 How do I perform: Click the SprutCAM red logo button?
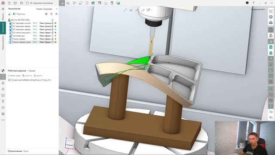[x=3, y=3]
